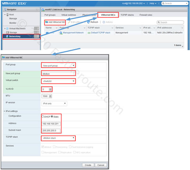Open the IP version dropdown
Viewport: 190px width, 170px height.
54,103
